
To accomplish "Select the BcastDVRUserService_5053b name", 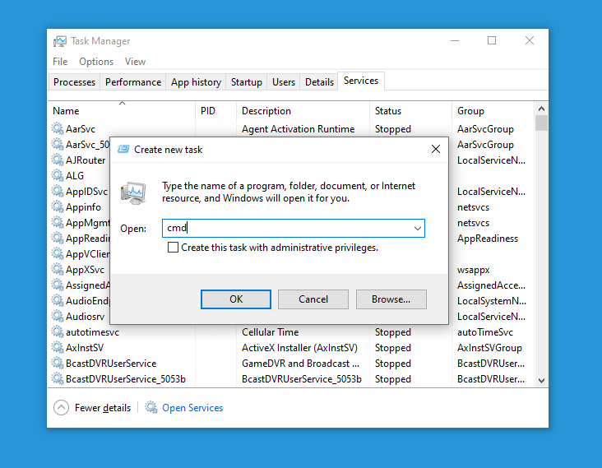I will click(126, 378).
